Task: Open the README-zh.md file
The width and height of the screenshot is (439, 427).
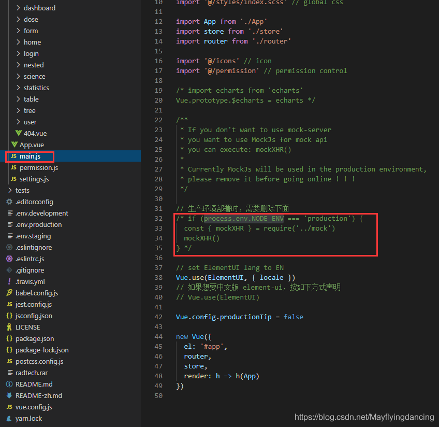Action: [39, 395]
